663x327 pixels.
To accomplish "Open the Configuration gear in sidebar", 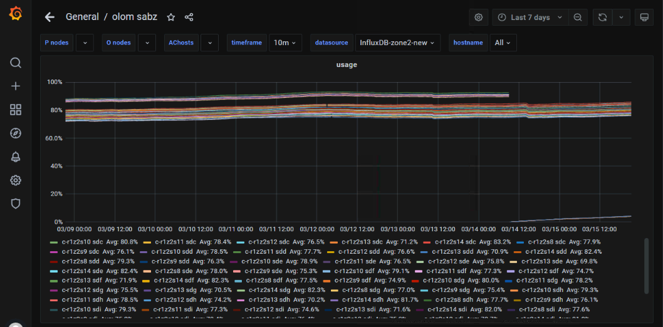I will [16, 180].
